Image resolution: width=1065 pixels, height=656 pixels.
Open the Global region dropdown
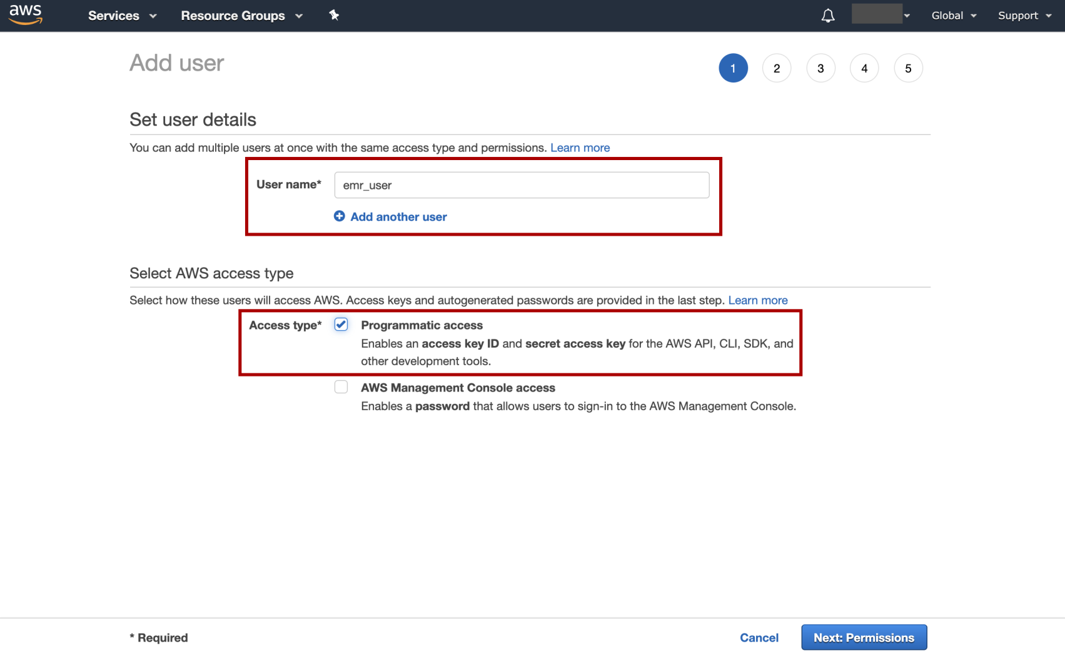pos(954,16)
